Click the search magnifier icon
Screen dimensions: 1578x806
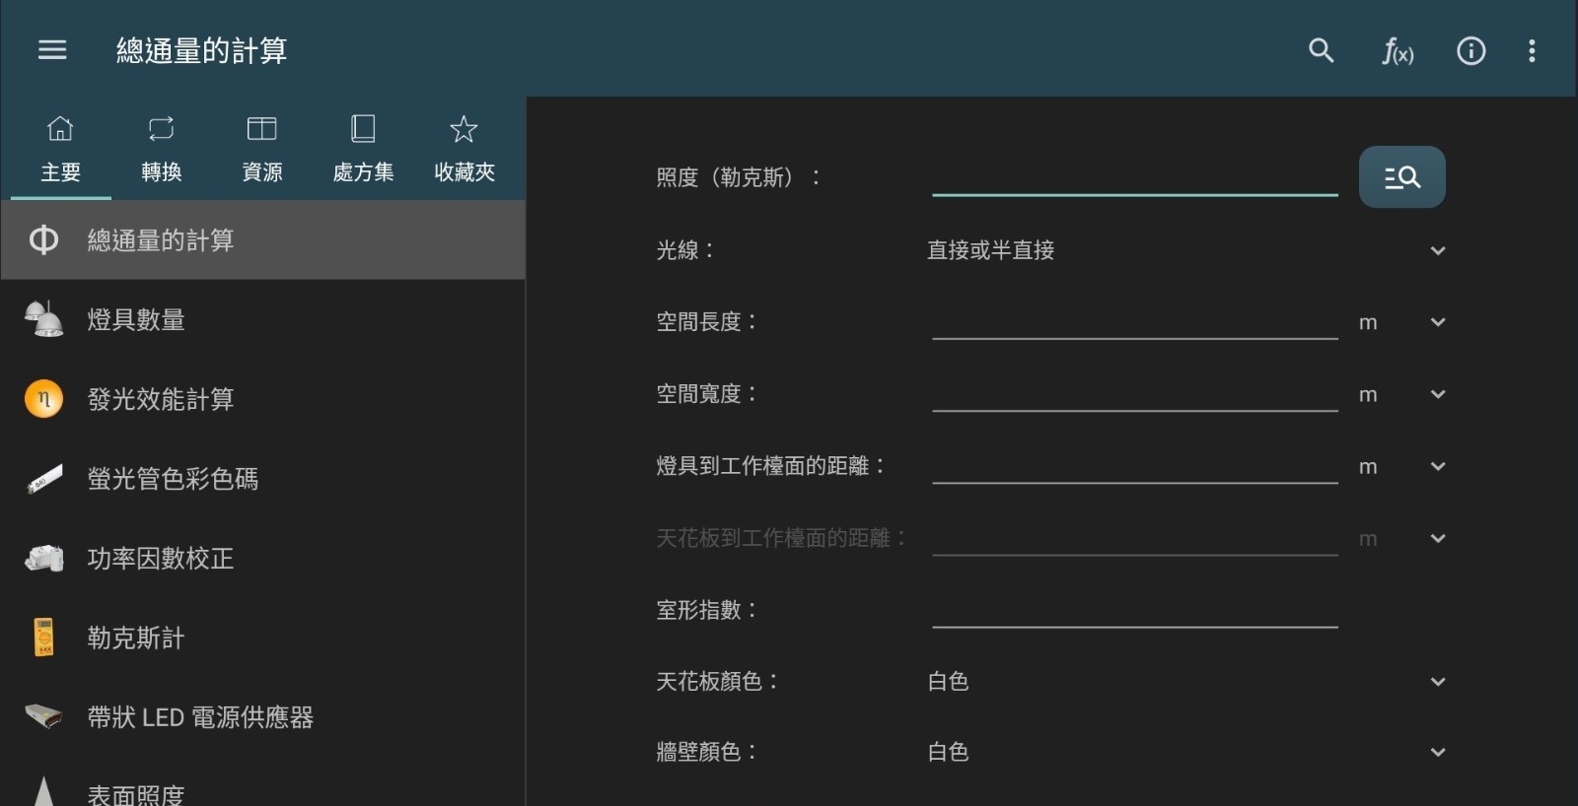(1321, 50)
